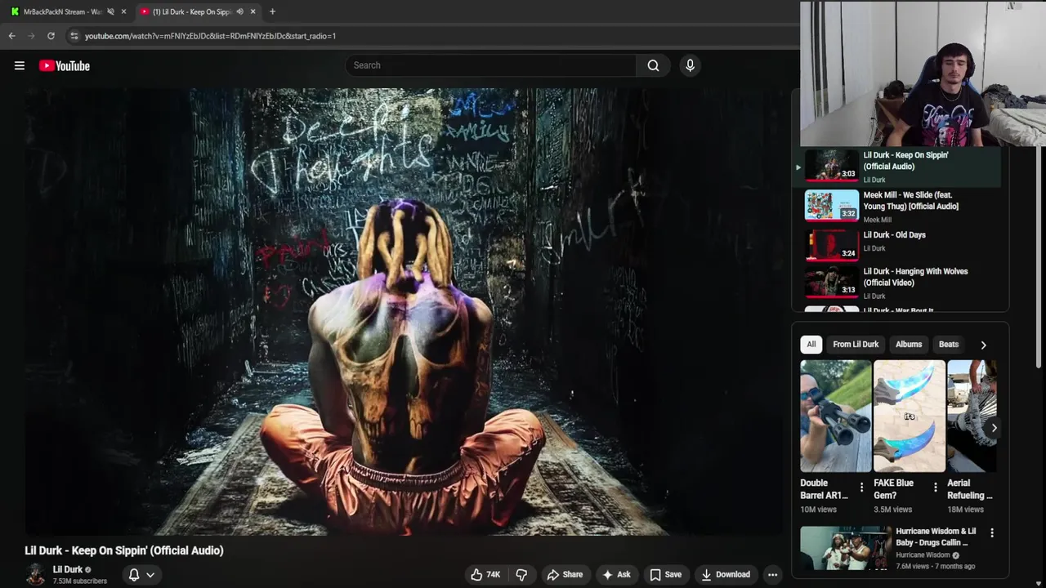The image size is (1046, 588).
Task: Play Lil Durk - Old Days from playlist
Action: coord(896,245)
